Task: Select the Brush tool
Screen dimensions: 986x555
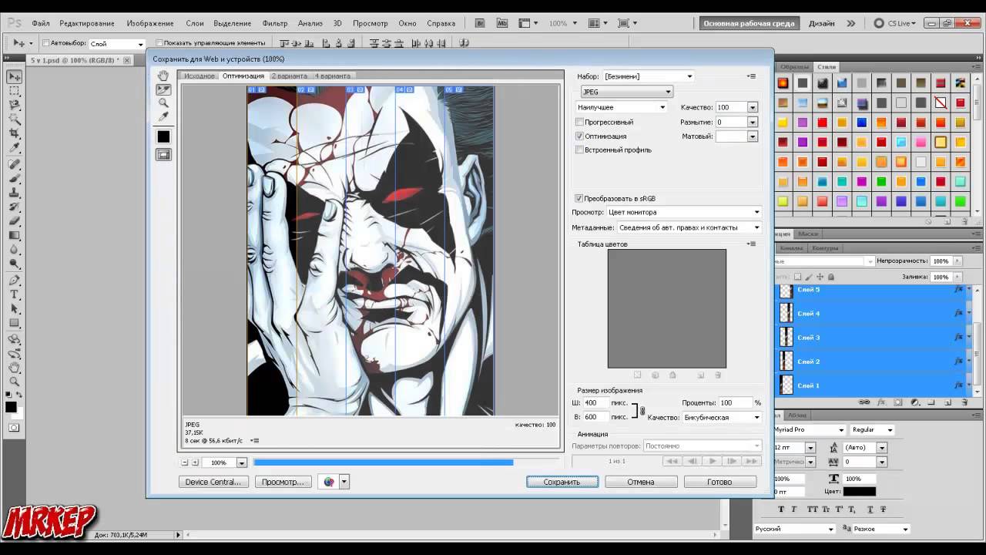Action: 15,178
